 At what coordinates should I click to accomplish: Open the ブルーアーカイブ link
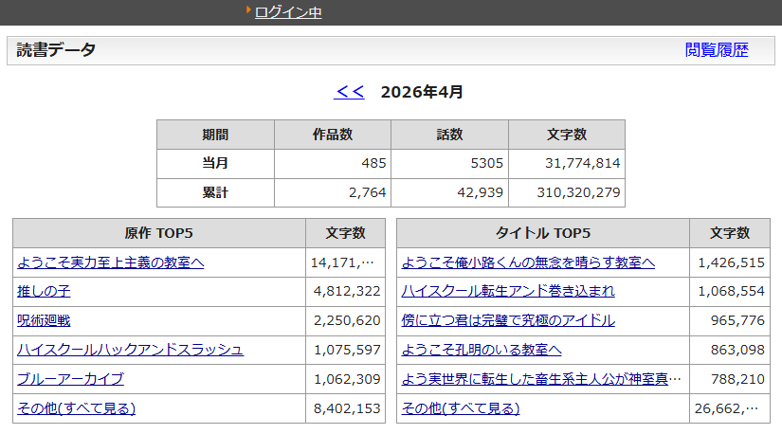click(x=70, y=379)
